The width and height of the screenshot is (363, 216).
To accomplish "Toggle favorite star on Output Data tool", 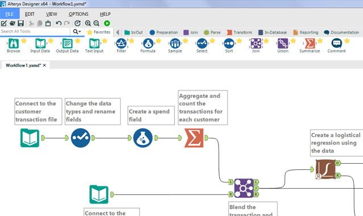I will (77, 41).
